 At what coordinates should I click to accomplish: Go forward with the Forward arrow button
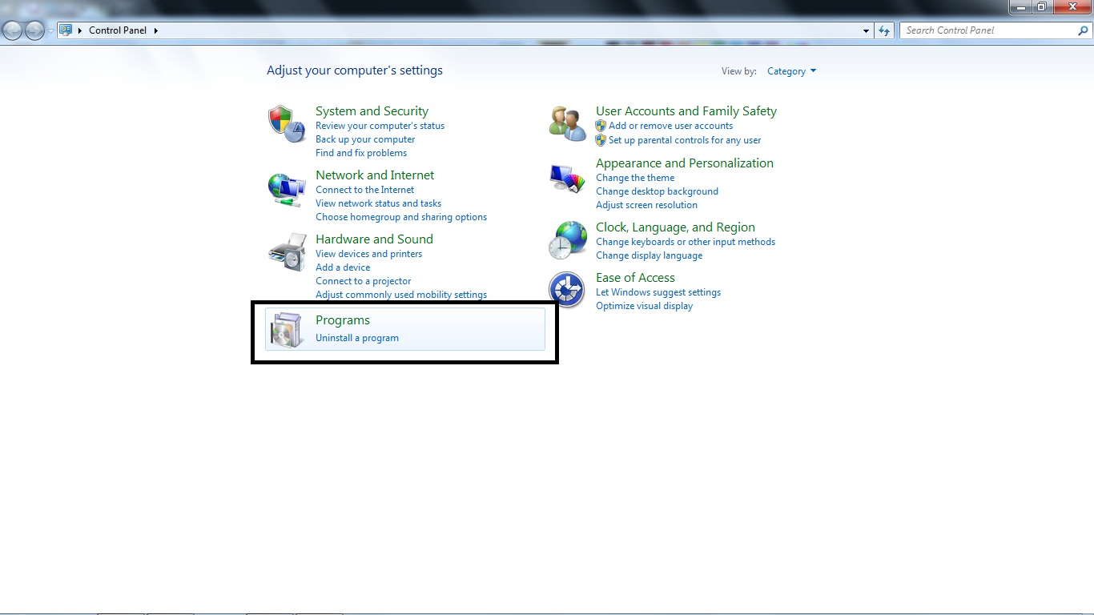pos(35,30)
